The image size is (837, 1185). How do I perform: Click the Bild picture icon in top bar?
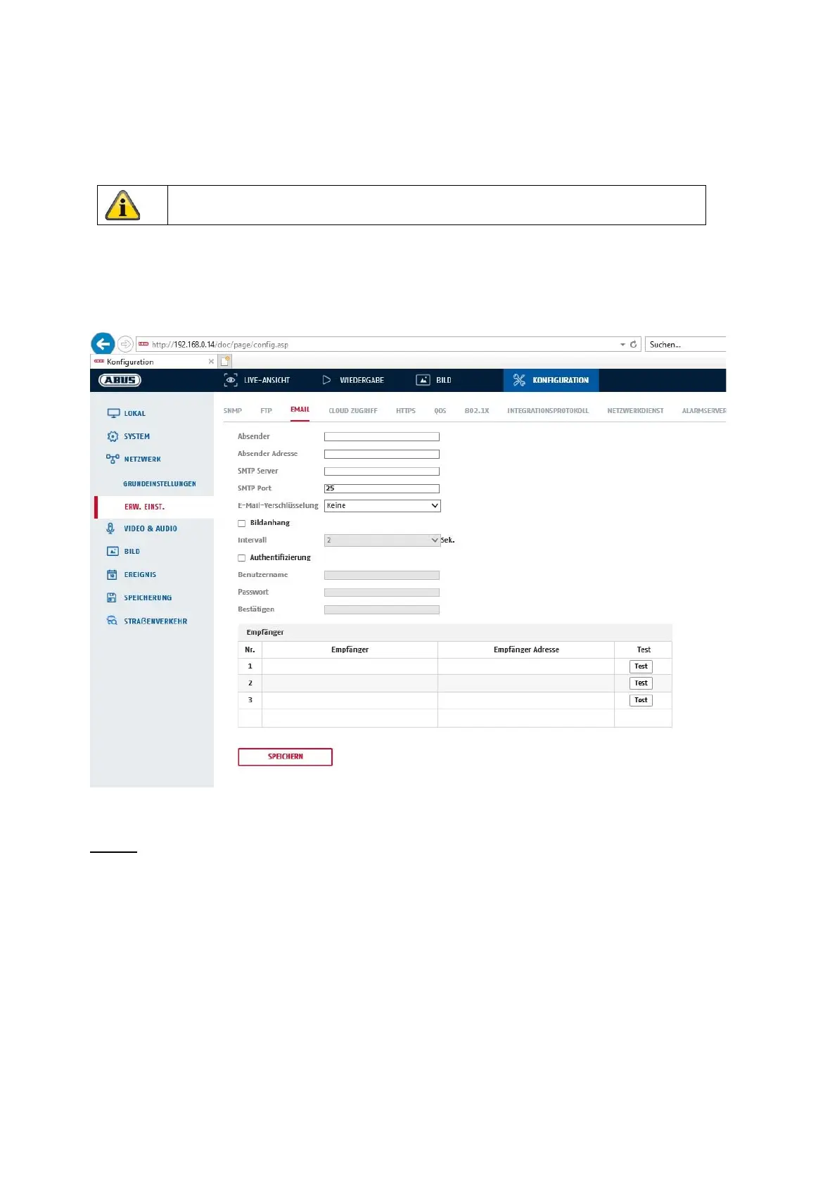[423, 380]
